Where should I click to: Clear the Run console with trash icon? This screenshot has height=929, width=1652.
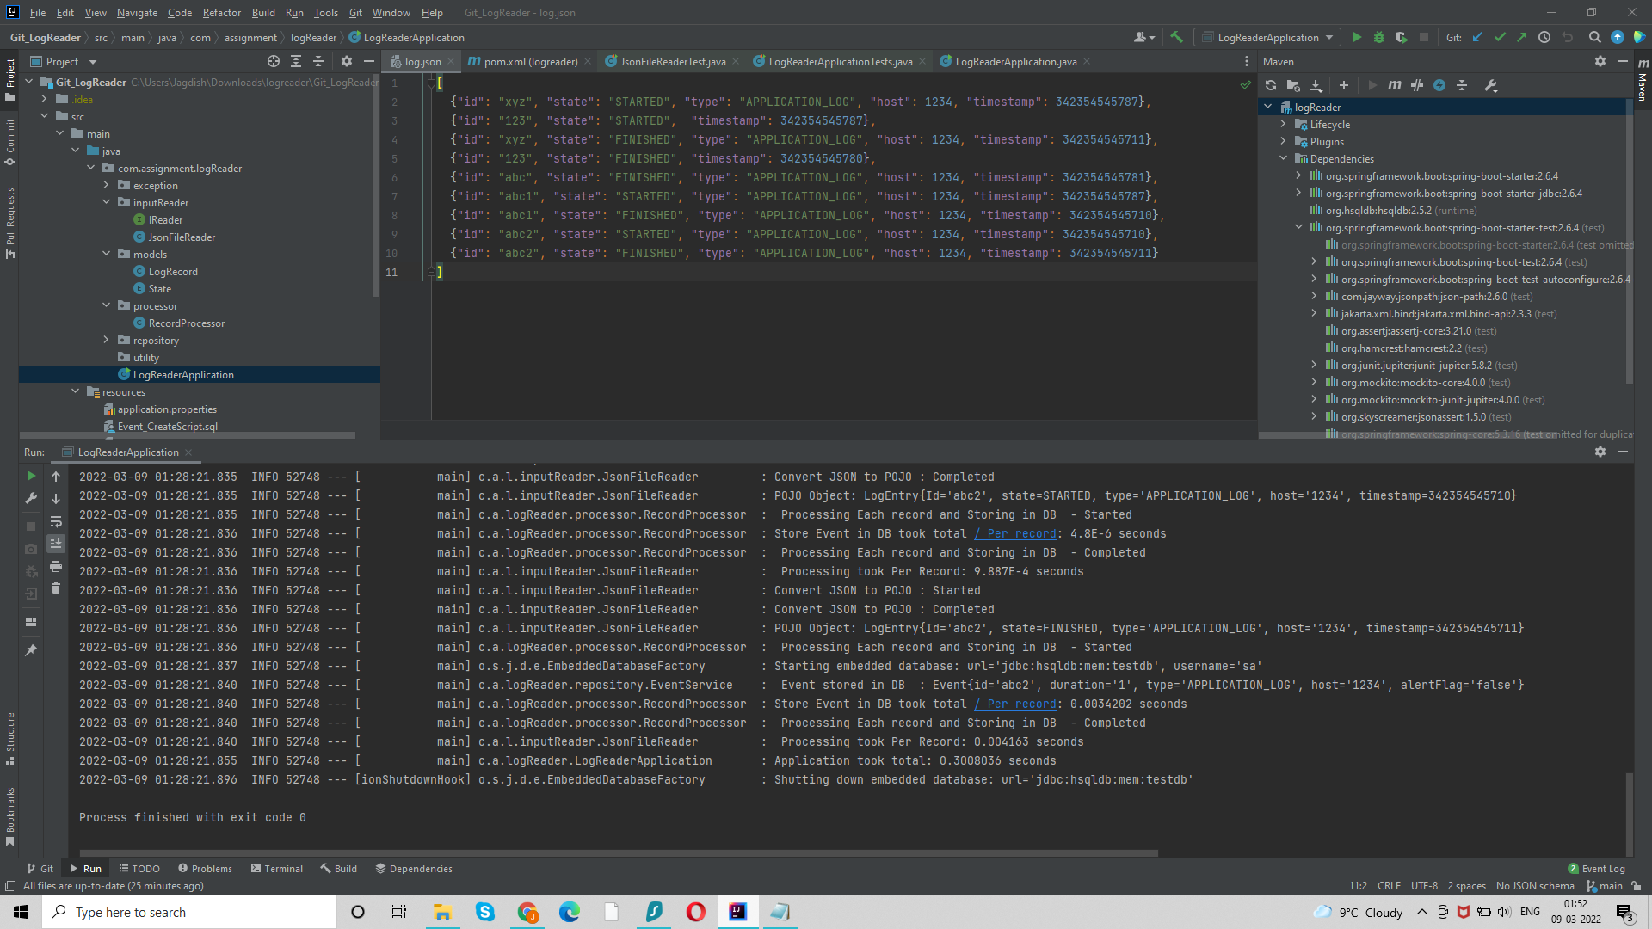56,589
